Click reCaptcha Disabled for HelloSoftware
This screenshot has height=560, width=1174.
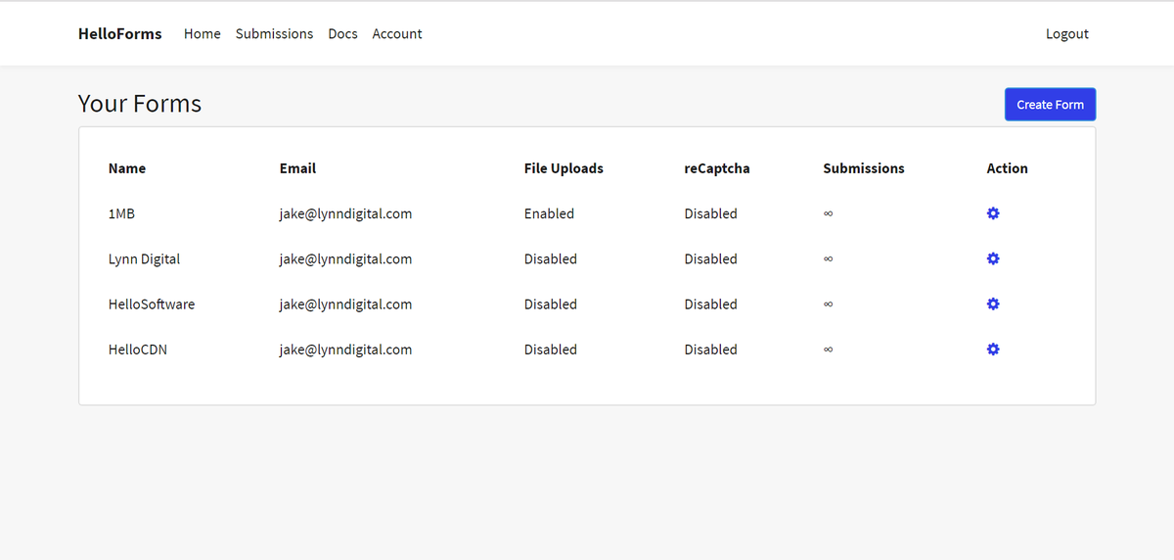tap(711, 304)
